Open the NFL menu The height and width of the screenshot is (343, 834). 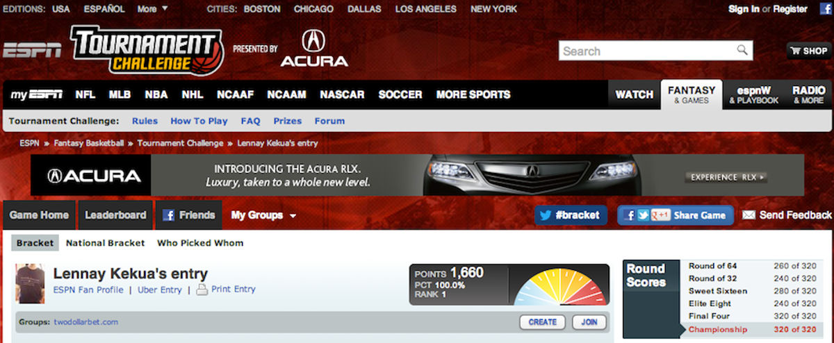[x=85, y=94]
